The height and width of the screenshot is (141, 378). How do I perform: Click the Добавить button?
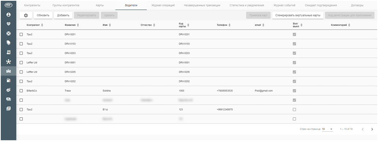(x=63, y=15)
